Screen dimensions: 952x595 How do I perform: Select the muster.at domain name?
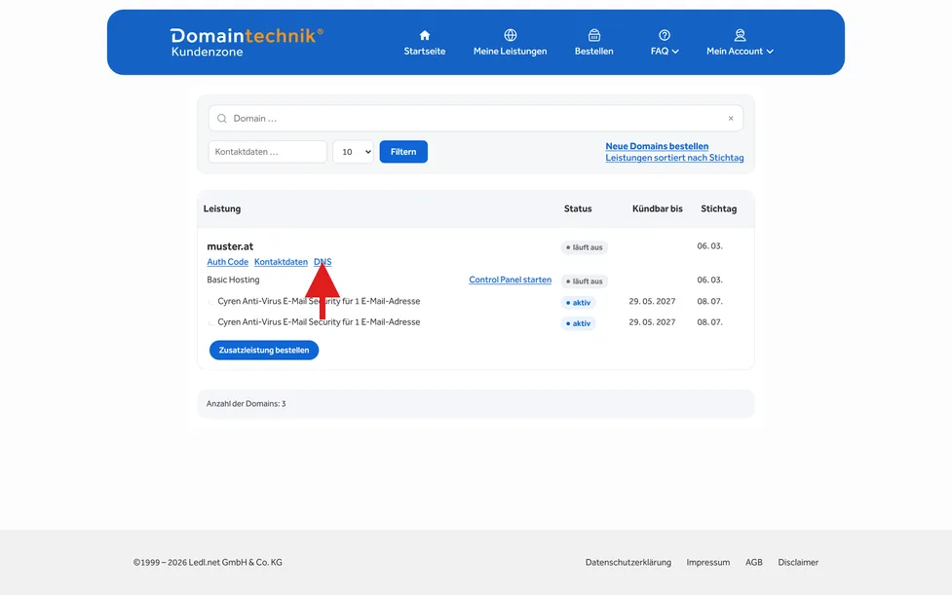pyautogui.click(x=230, y=246)
